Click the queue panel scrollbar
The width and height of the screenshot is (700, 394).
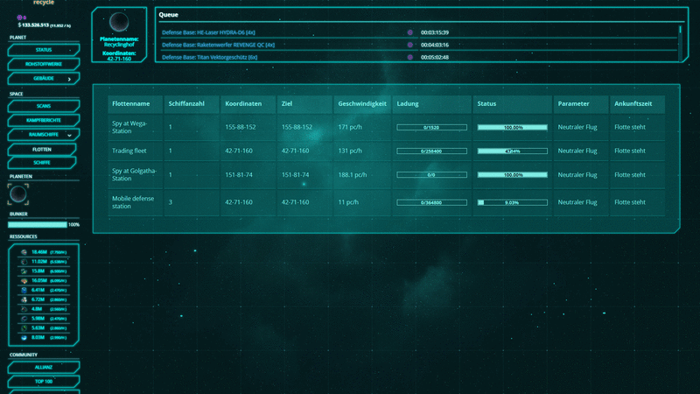click(681, 42)
